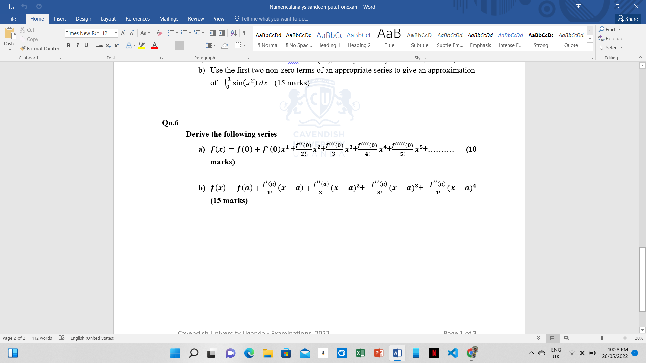Click the Sort paragraphs icon
Screen dimensions: 646x363
pyautogui.click(x=234, y=33)
